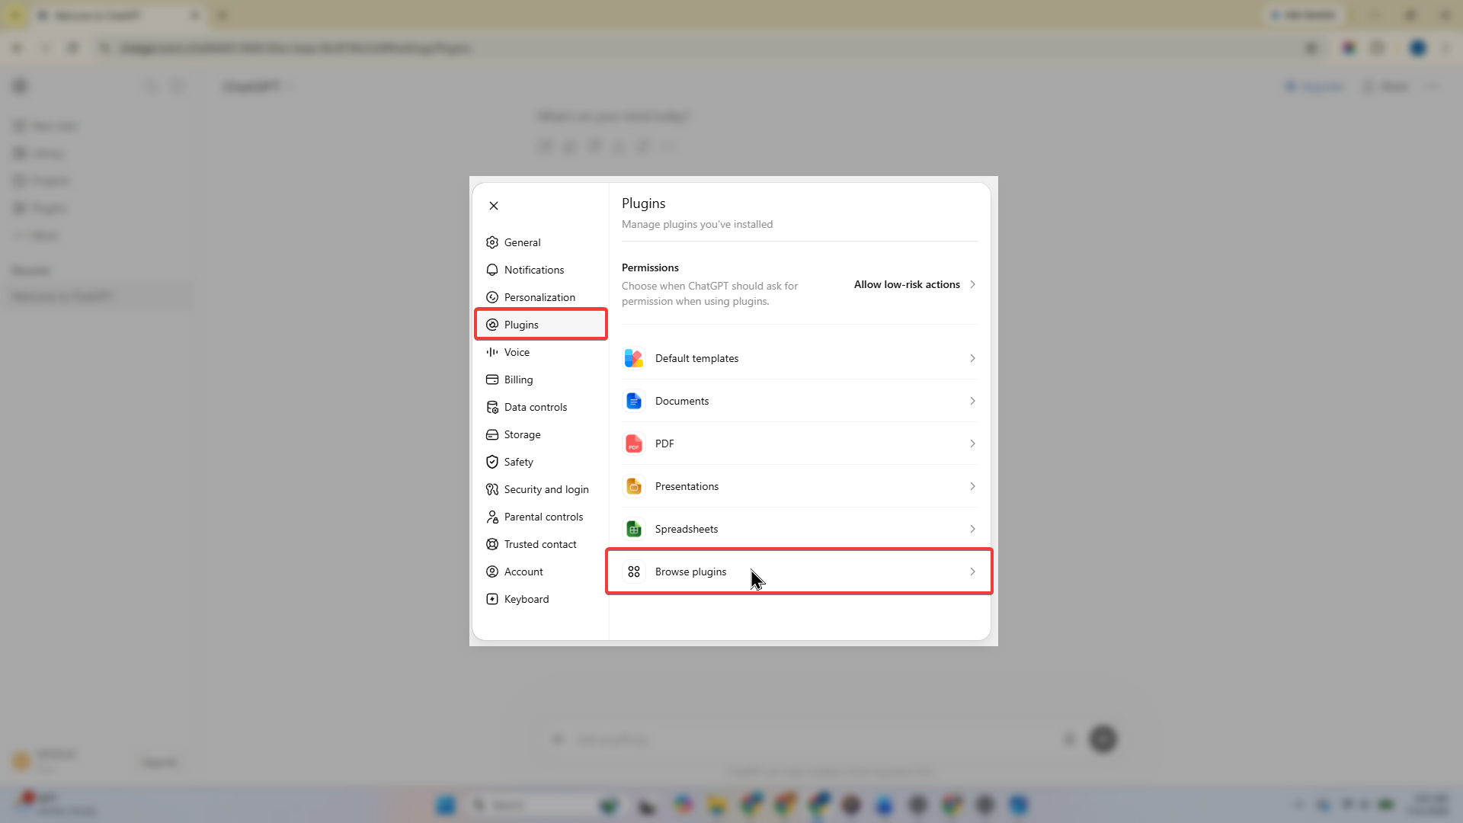Close the settings dialog with the X
Viewport: 1463px width, 823px height.
(x=494, y=206)
